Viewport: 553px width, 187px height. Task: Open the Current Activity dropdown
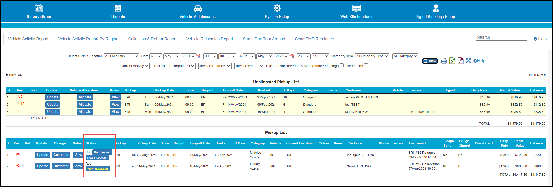click(134, 66)
